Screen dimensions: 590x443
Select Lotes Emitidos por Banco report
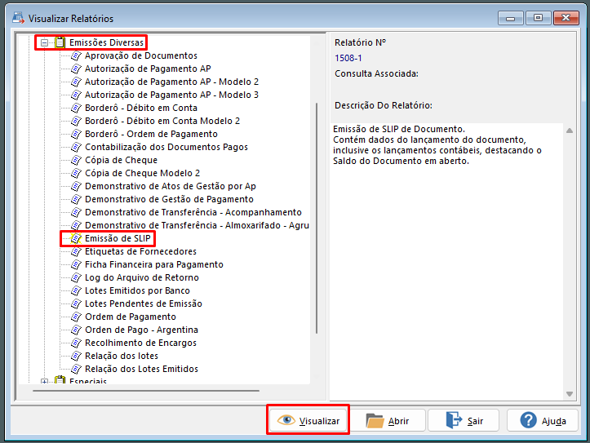[x=137, y=290]
